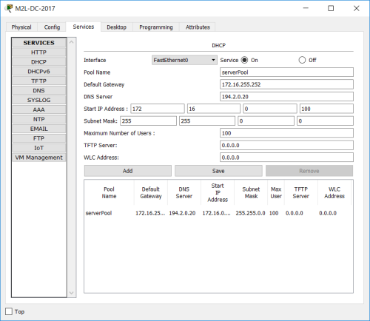The width and height of the screenshot is (370, 321).
Task: Select the DNS service in sidebar
Action: click(38, 90)
